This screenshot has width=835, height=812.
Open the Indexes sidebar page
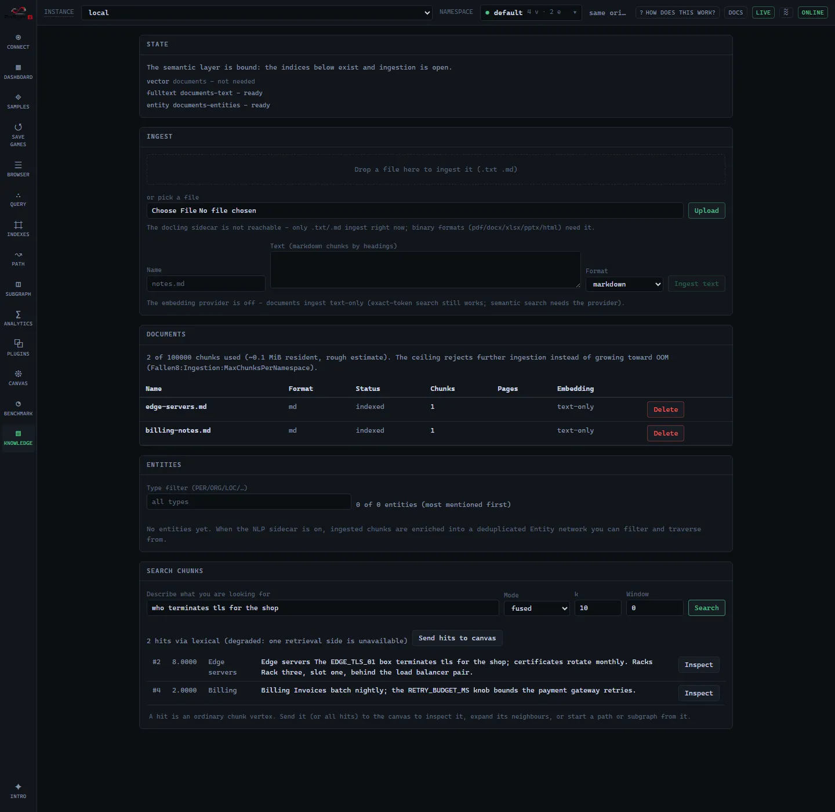point(18,229)
